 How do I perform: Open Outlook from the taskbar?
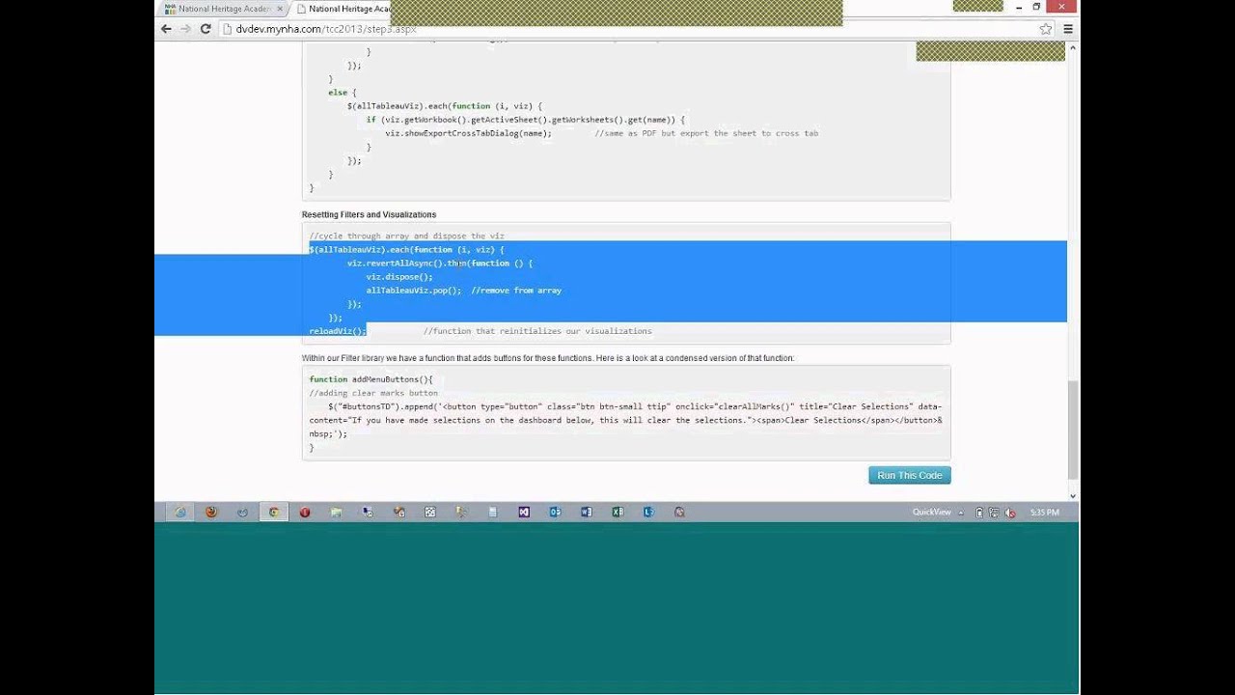[555, 512]
